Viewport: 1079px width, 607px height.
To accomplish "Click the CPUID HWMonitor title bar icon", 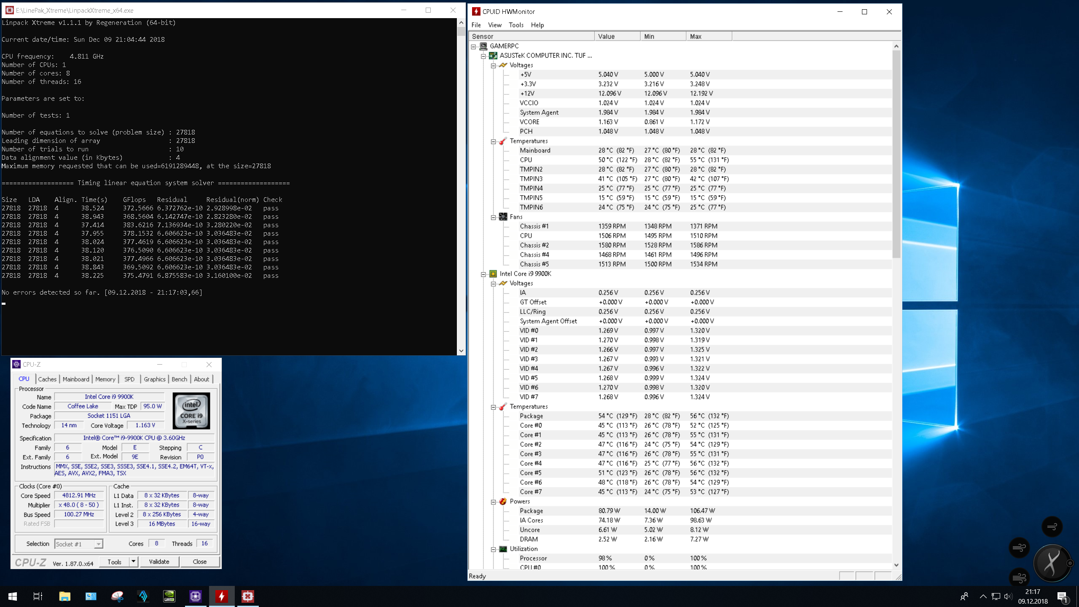I will tap(476, 11).
